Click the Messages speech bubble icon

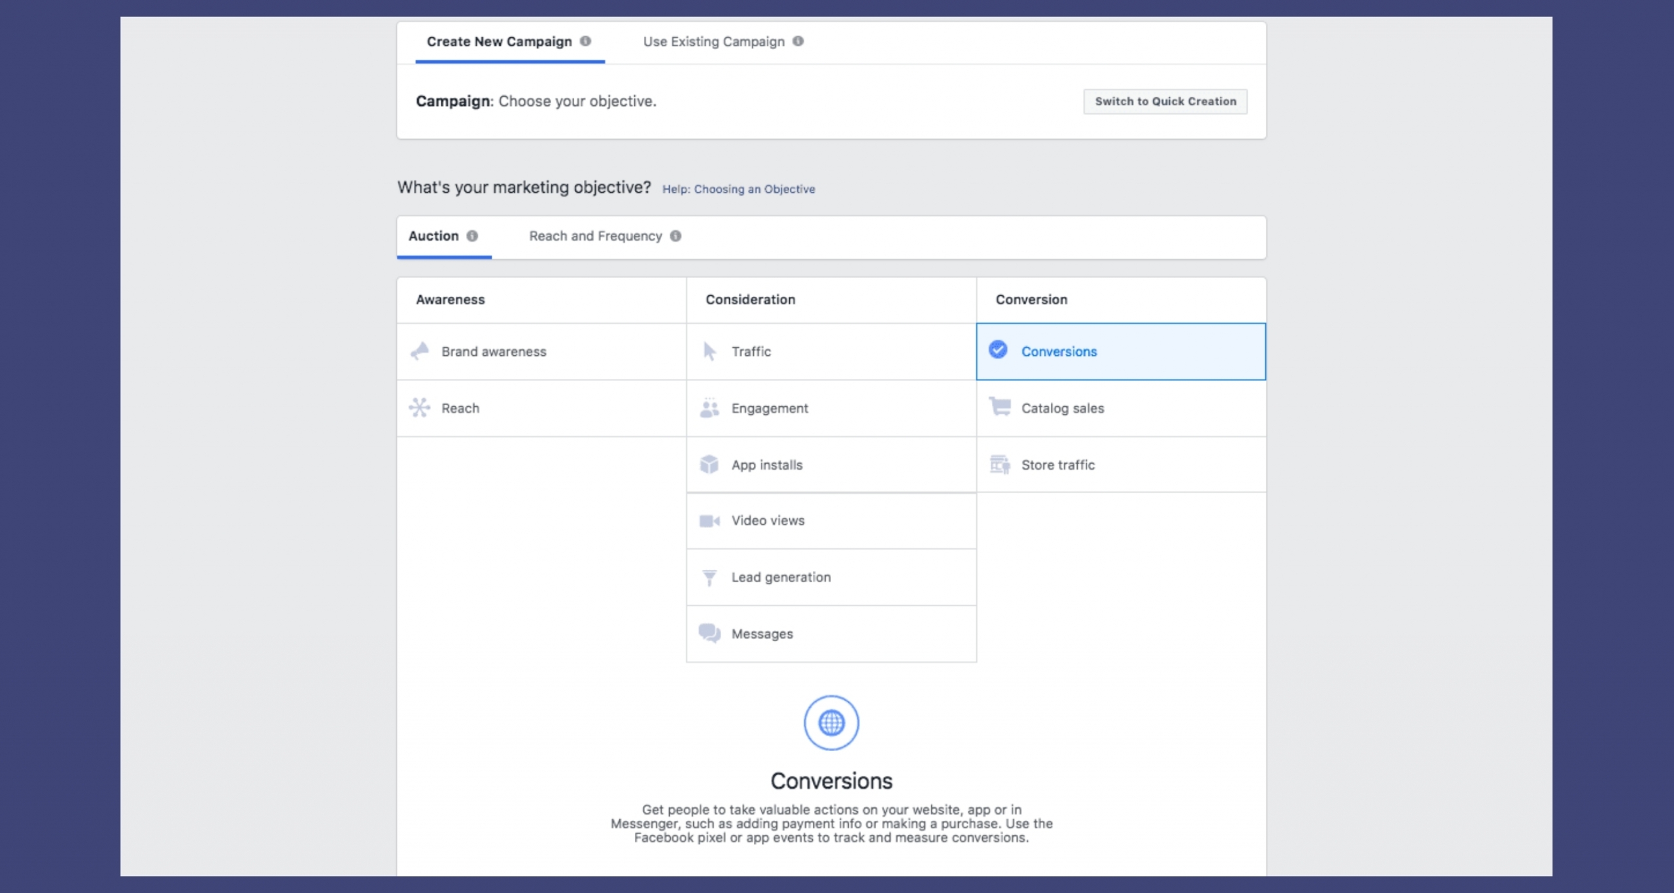click(x=710, y=633)
